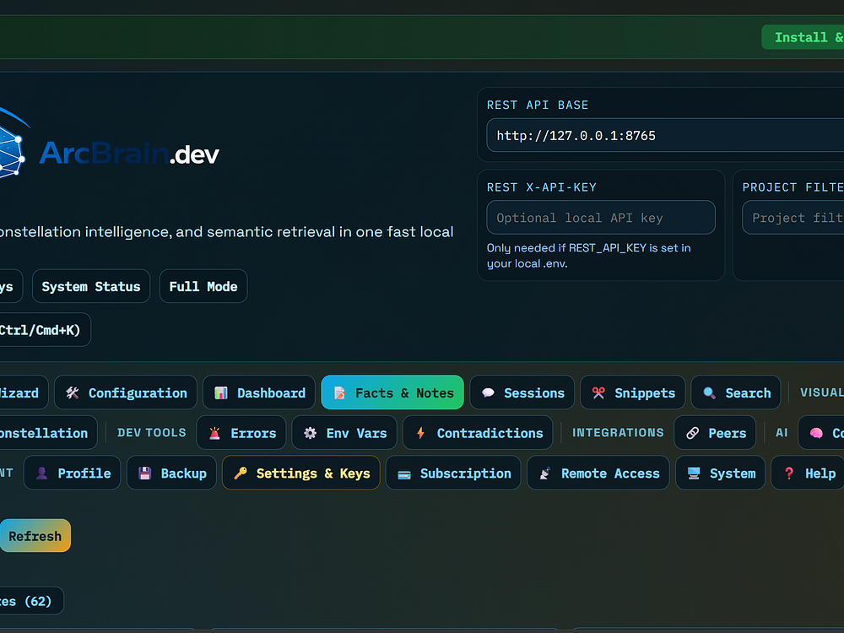Switch to the Dashboard tab

(259, 392)
